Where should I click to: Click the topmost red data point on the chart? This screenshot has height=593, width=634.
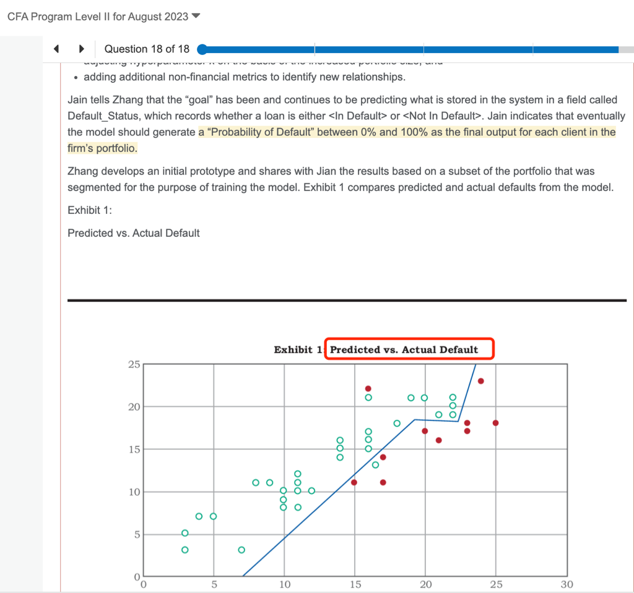[481, 381]
